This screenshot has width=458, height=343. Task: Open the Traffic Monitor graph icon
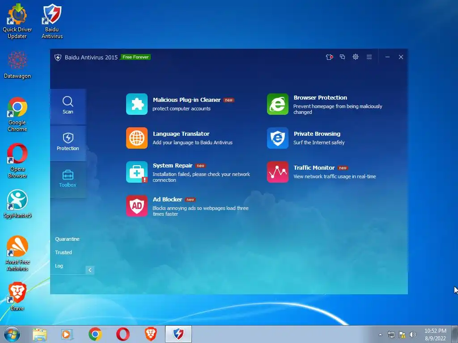coord(277,172)
